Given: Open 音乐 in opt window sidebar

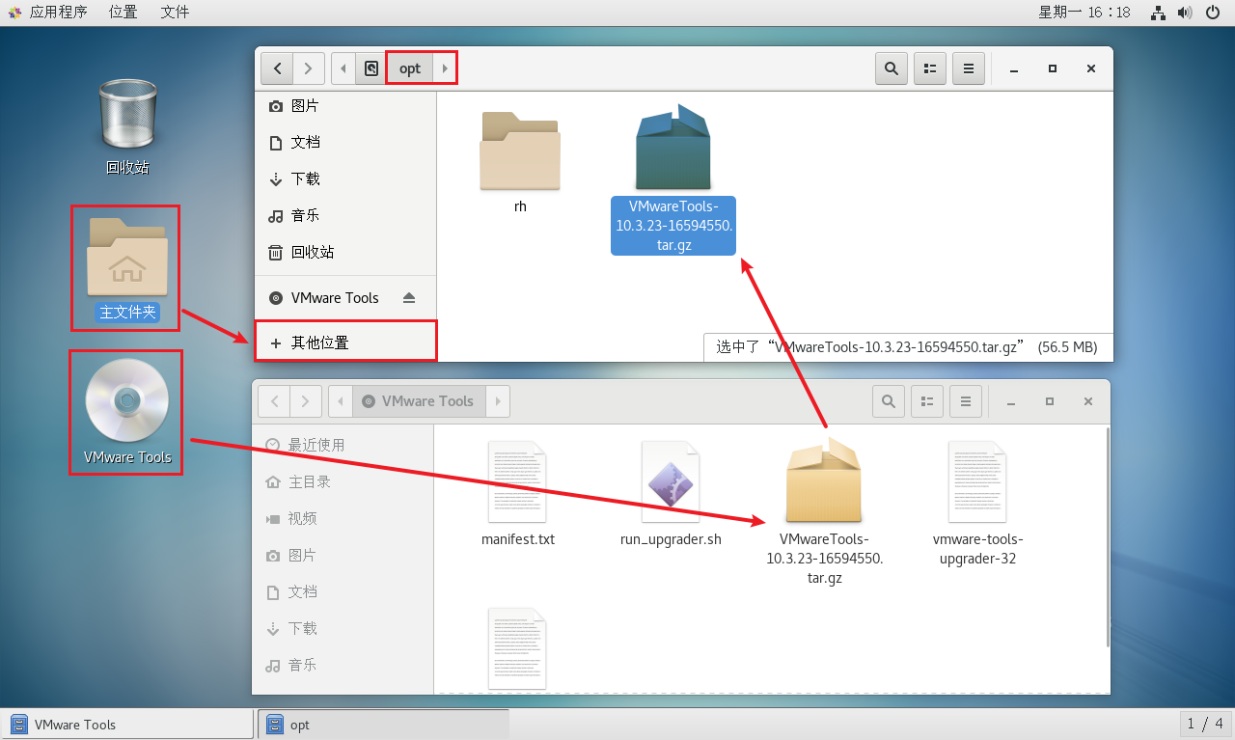Looking at the screenshot, I should point(345,216).
